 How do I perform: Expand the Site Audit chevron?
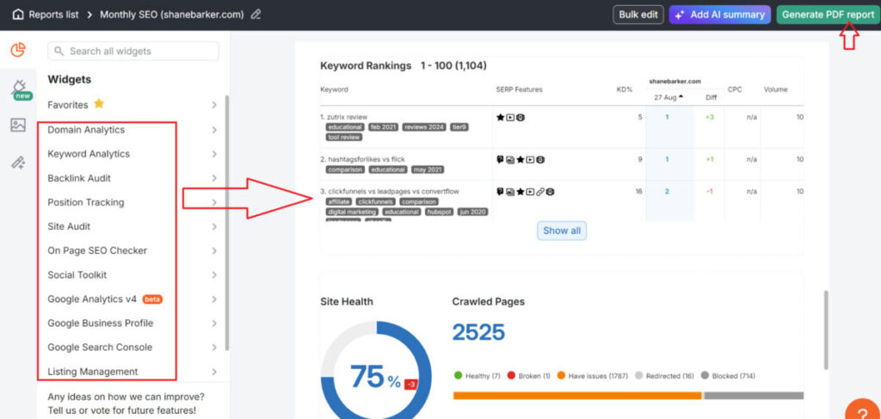214,227
